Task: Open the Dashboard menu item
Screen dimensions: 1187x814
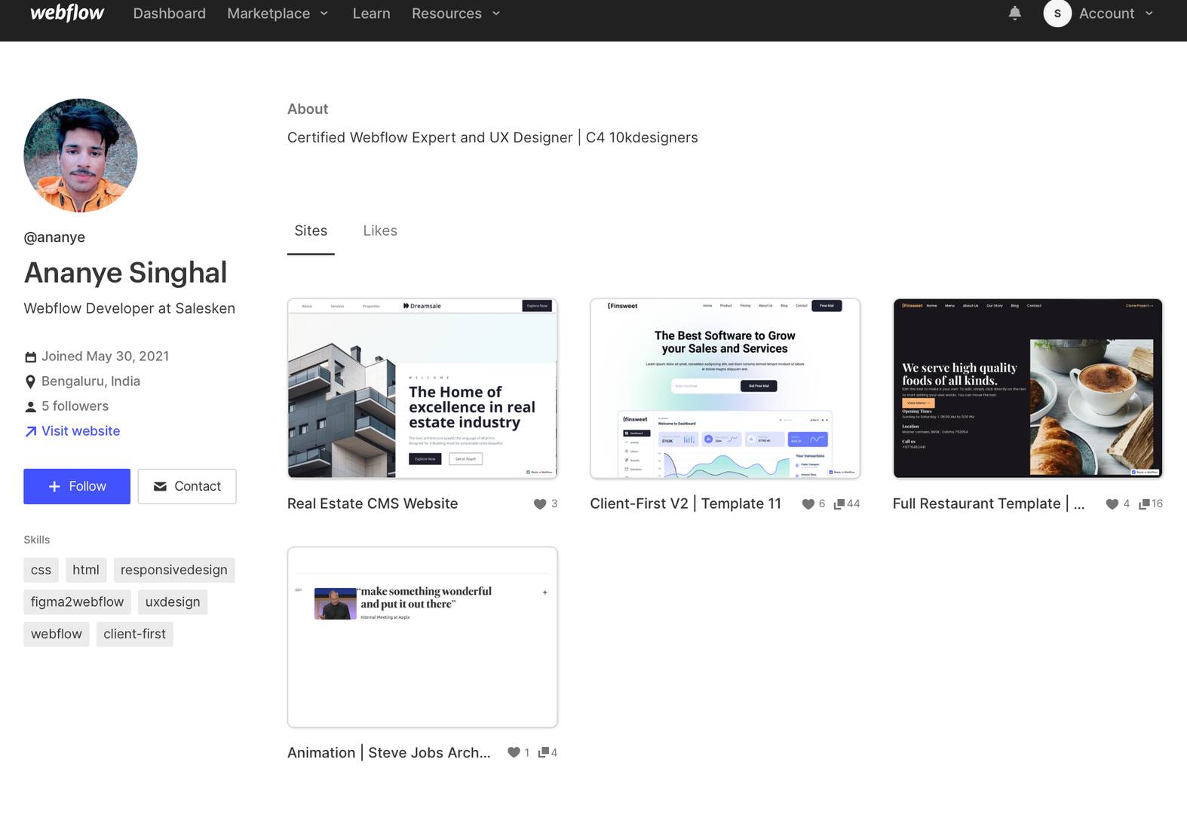Action: coord(169,14)
